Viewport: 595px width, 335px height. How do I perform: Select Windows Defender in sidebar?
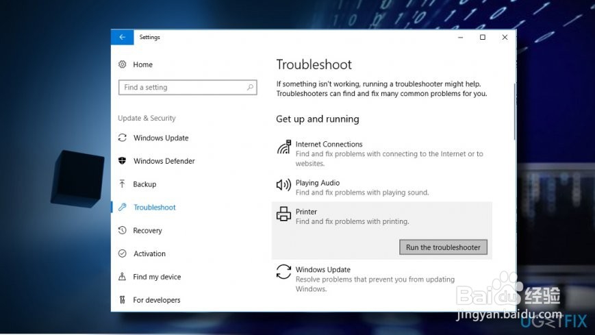(164, 161)
